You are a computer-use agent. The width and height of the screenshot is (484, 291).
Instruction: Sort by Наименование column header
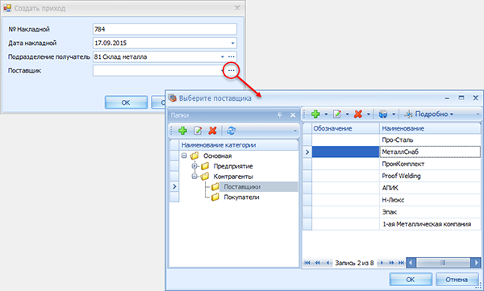click(430, 128)
